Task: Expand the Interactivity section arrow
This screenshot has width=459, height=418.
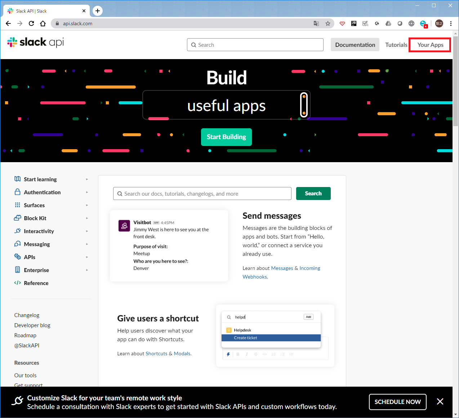Action: tap(87, 231)
